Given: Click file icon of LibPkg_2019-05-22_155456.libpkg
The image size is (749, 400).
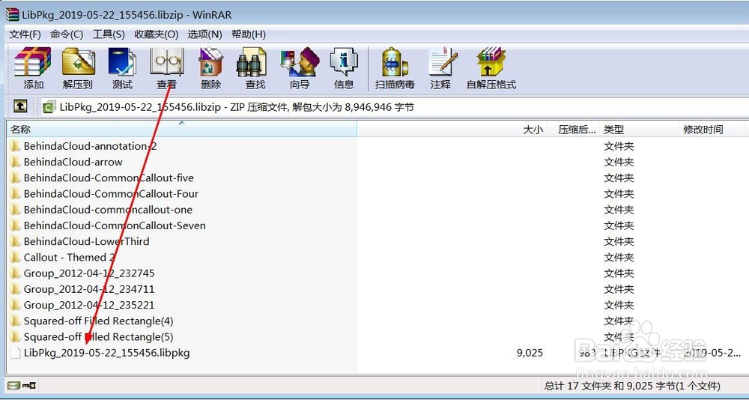Looking at the screenshot, I should (15, 353).
